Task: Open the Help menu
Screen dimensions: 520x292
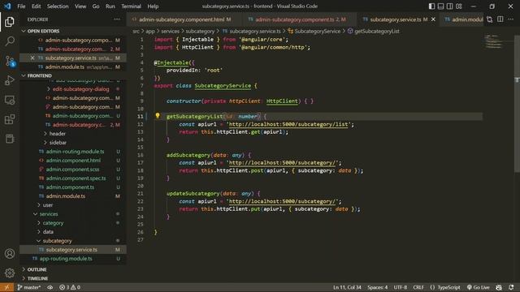Action: pyautogui.click(x=153, y=6)
